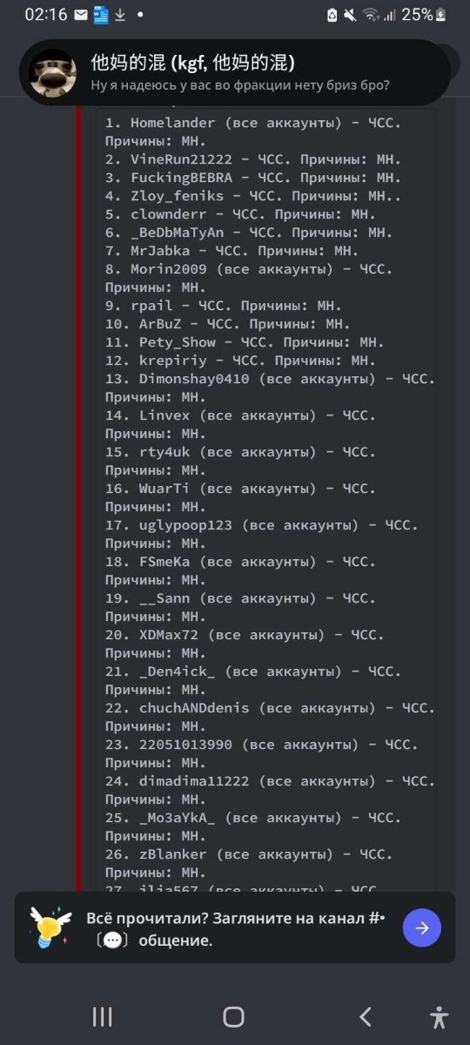470x1045 pixels.
Task: Tap the winged lightbulb tip icon
Action: [50, 927]
